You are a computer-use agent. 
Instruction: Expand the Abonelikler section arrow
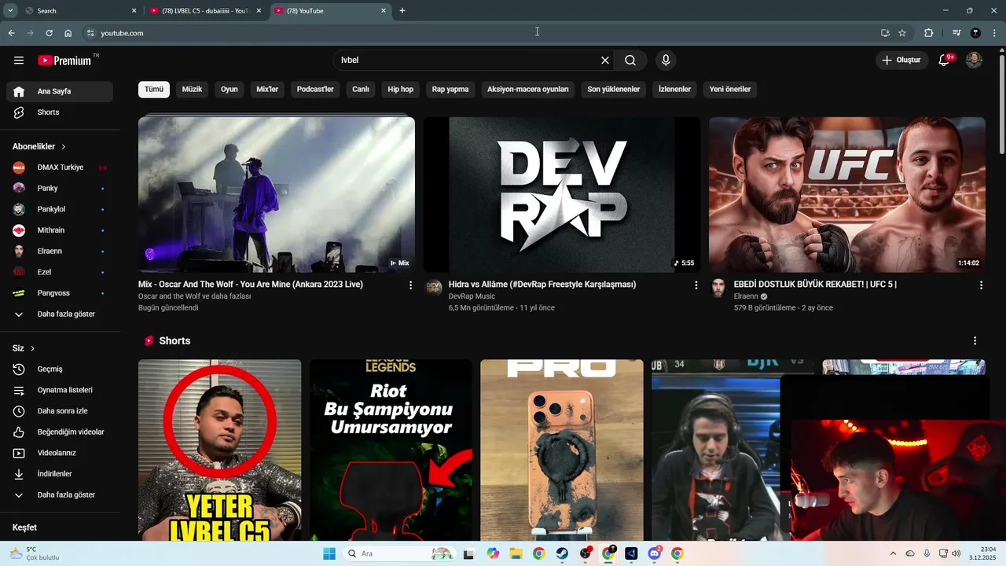[64, 147]
